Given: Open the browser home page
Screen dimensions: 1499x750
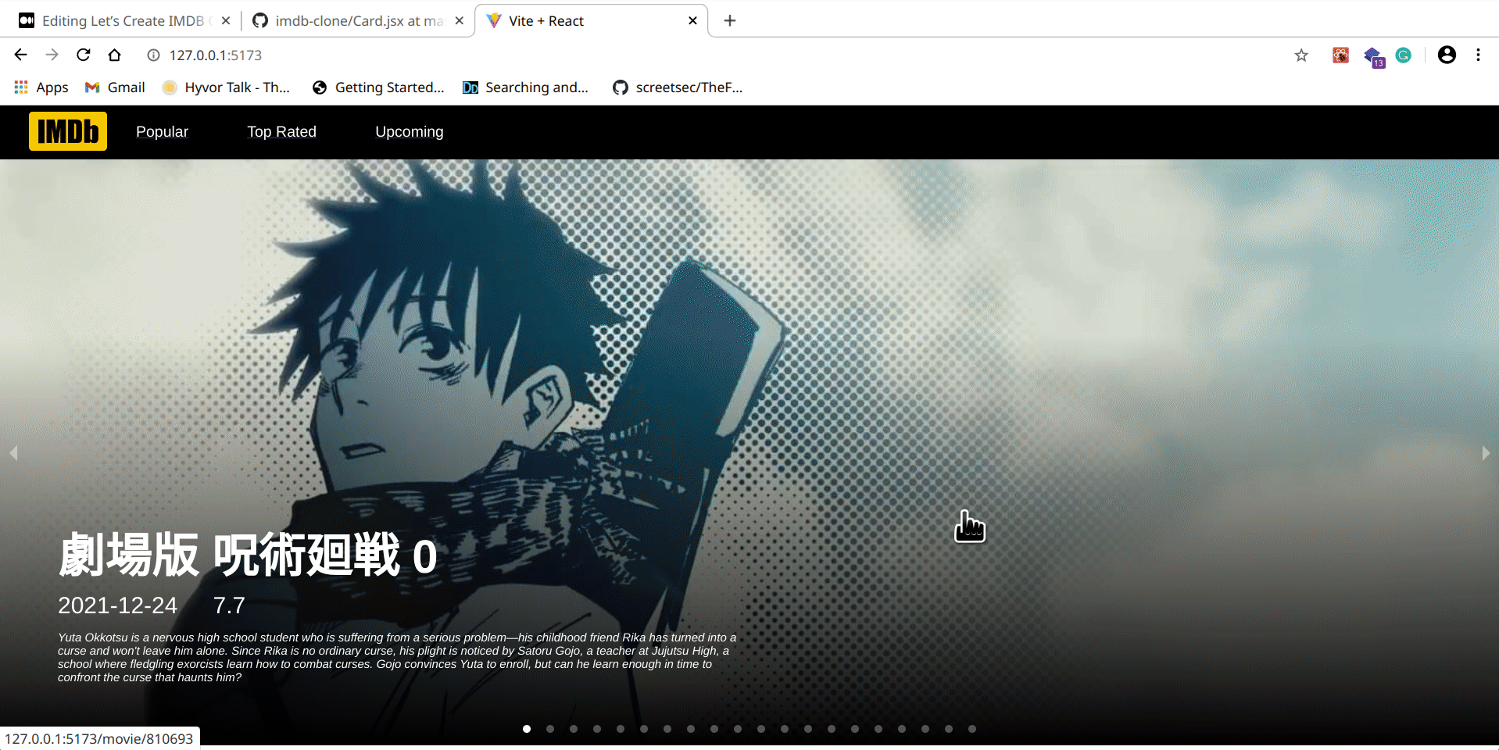Looking at the screenshot, I should click(115, 55).
